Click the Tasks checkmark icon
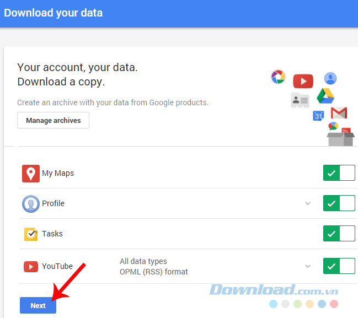The width and height of the screenshot is (358, 318). 31,234
